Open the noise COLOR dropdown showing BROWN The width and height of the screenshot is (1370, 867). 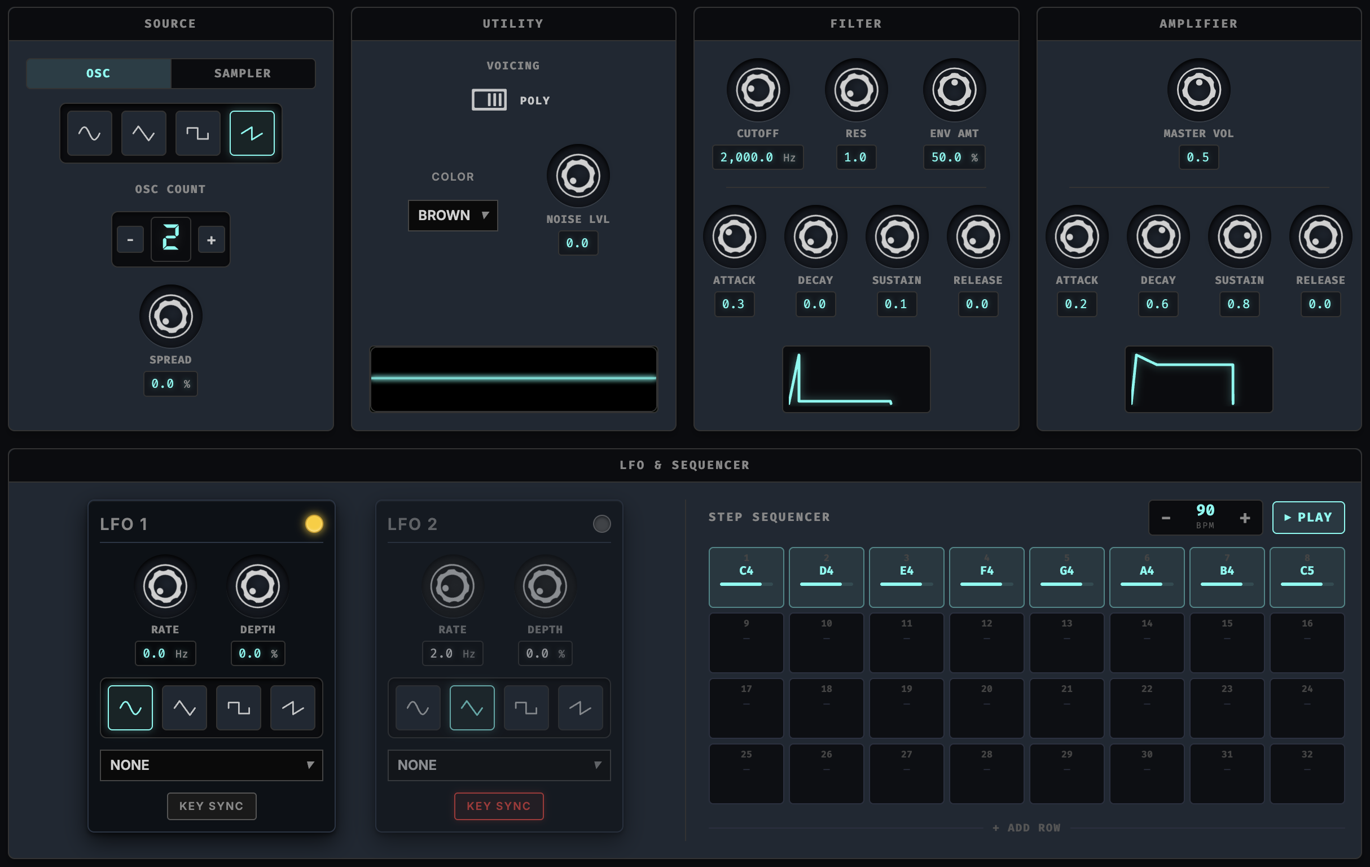pyautogui.click(x=453, y=215)
